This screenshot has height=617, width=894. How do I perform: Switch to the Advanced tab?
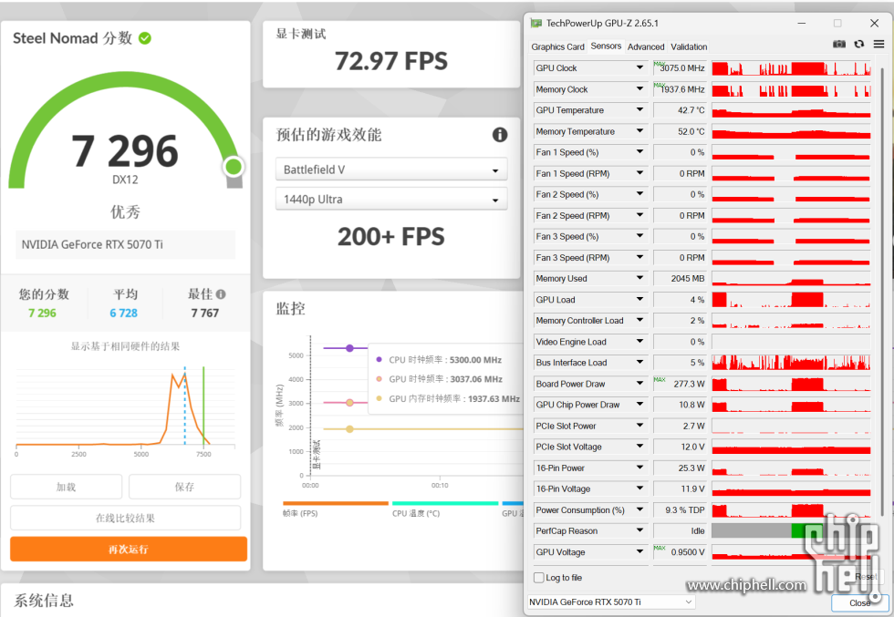click(646, 46)
